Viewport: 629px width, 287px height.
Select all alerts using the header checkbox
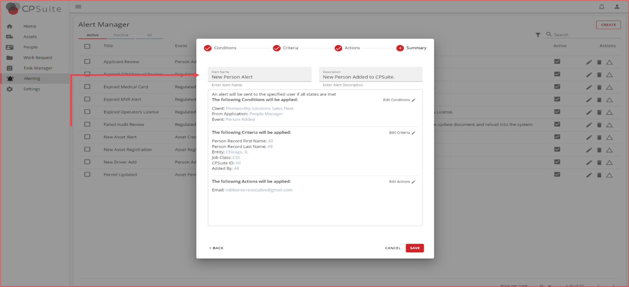[x=87, y=46]
